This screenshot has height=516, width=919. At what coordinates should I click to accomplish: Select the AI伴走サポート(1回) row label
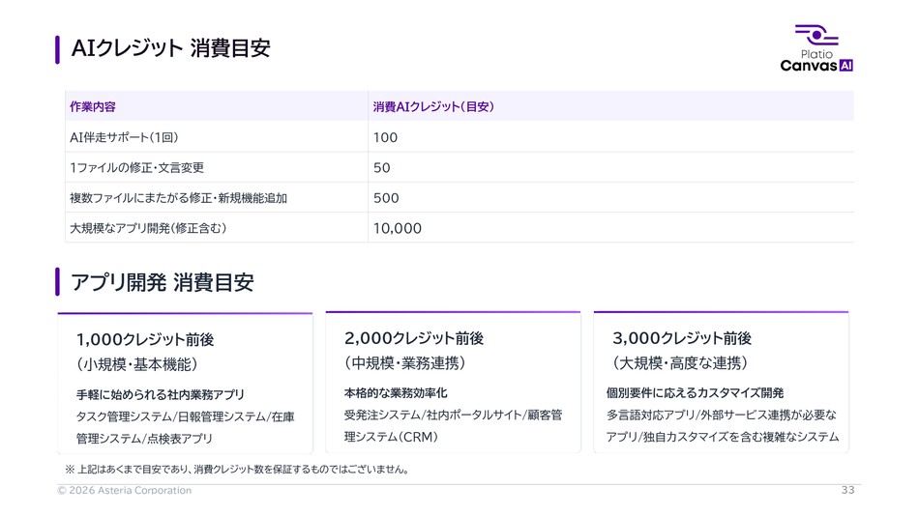point(124,137)
